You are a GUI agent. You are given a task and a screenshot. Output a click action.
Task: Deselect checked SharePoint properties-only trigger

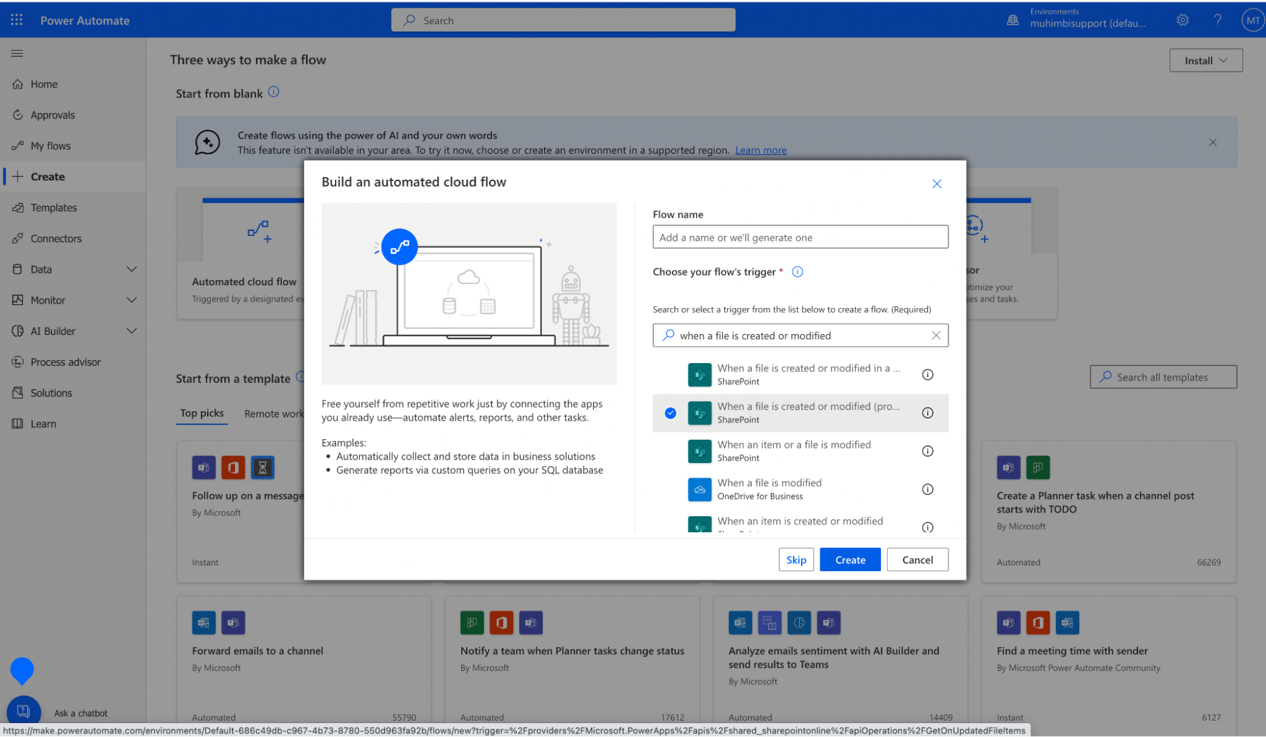670,413
